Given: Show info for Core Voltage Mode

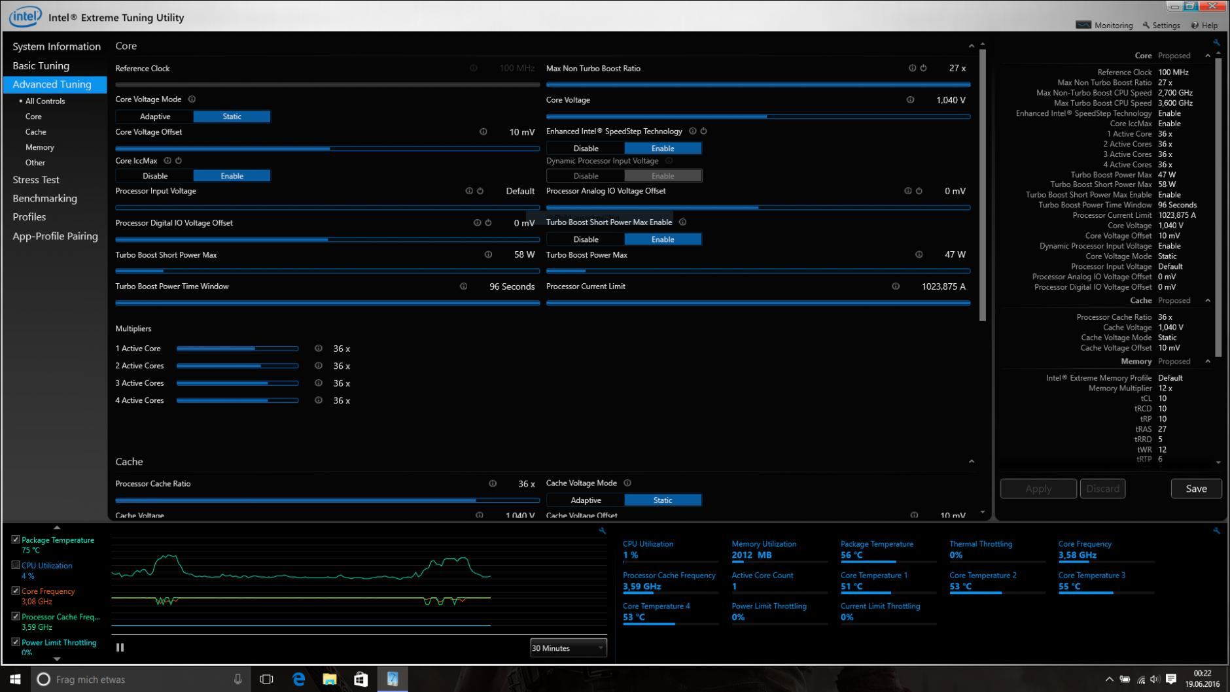Looking at the screenshot, I should click(x=192, y=99).
